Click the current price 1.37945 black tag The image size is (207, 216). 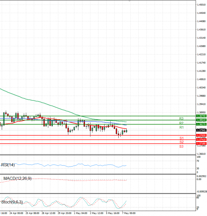point(201,130)
